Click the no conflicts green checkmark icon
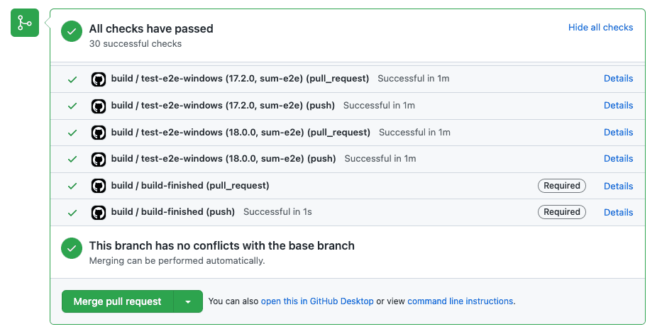This screenshot has height=334, width=662. click(x=72, y=248)
